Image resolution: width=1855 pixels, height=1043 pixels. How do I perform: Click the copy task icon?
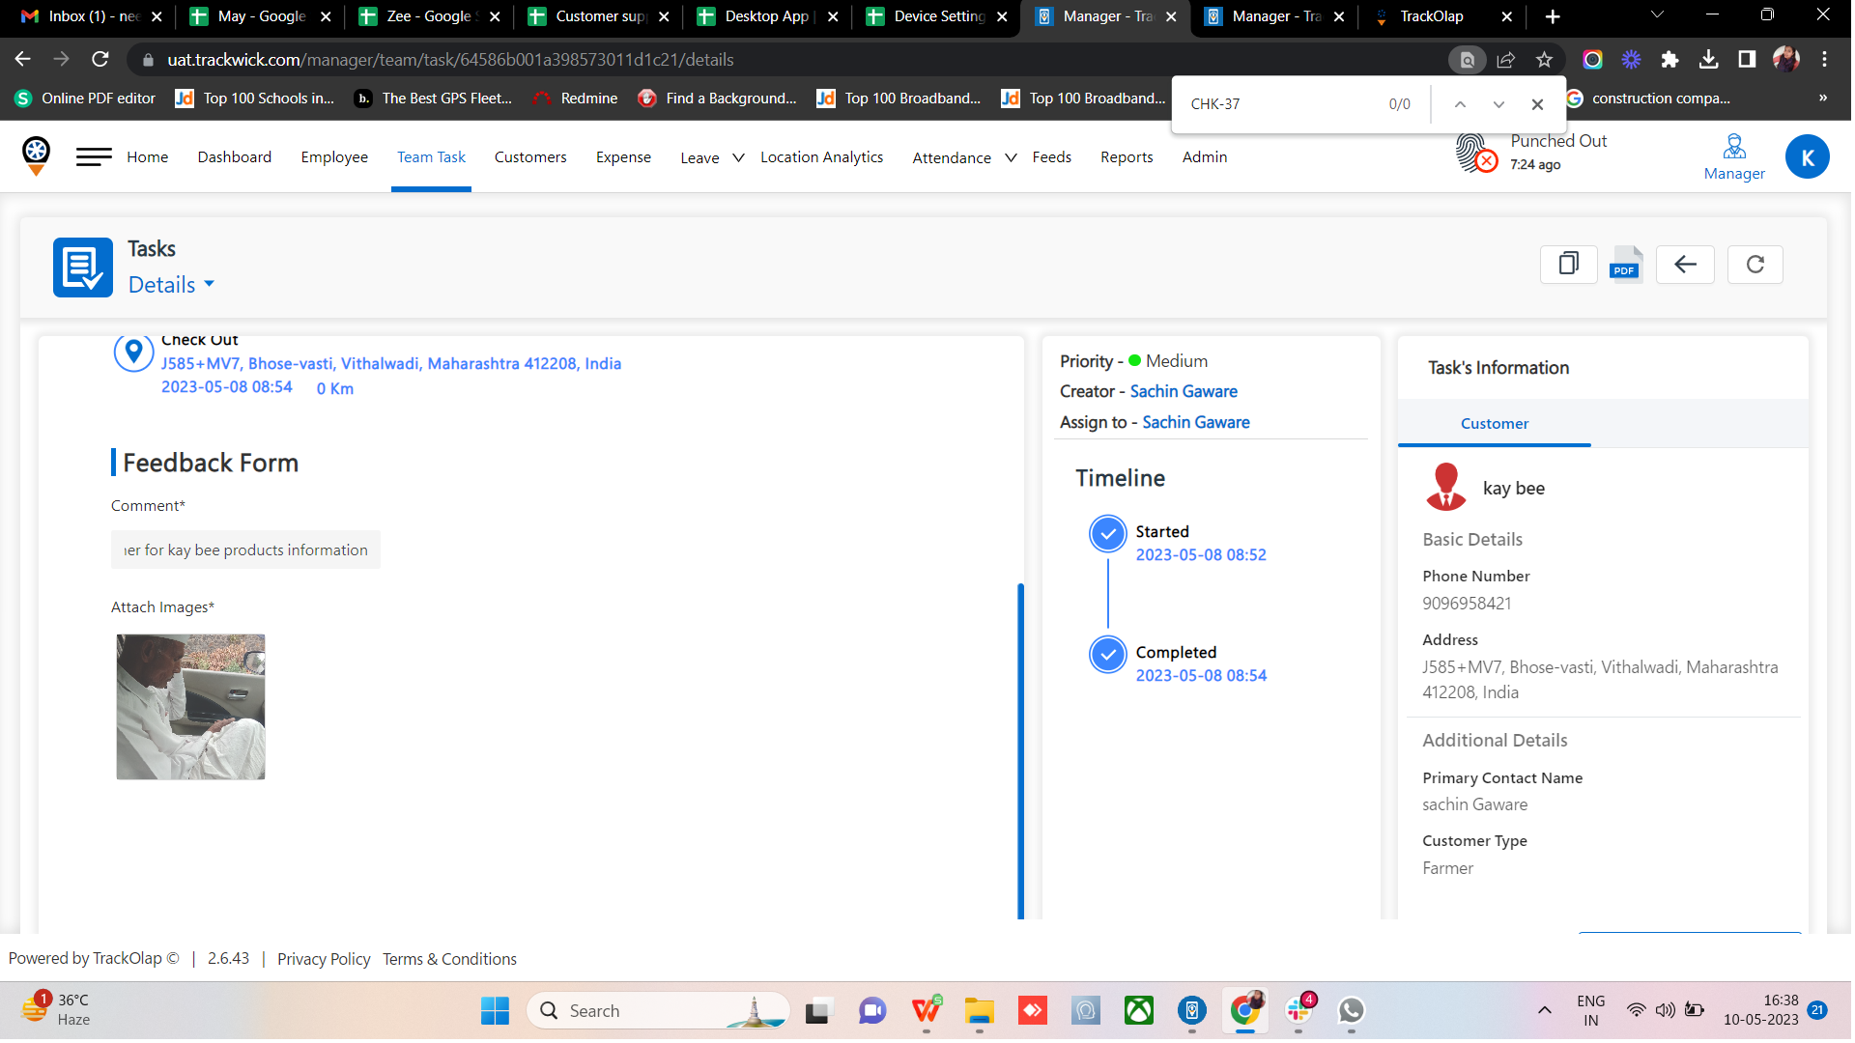(x=1568, y=265)
